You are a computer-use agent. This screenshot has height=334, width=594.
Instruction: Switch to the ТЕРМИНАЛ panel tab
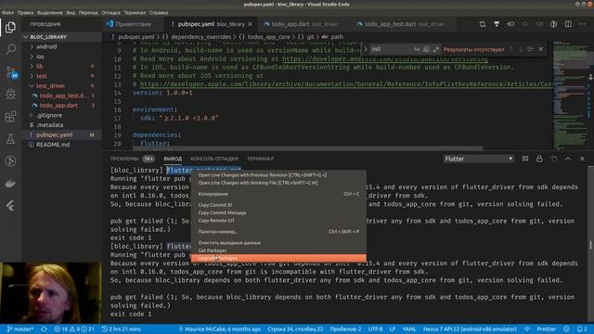pos(260,159)
